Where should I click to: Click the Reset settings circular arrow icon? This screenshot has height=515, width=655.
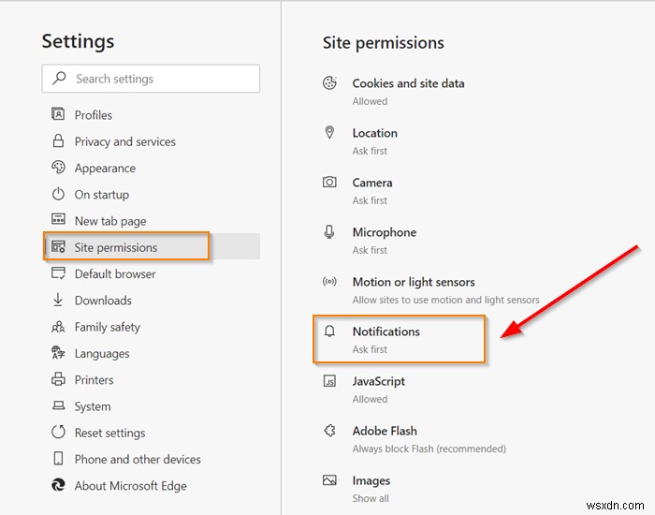point(58,433)
